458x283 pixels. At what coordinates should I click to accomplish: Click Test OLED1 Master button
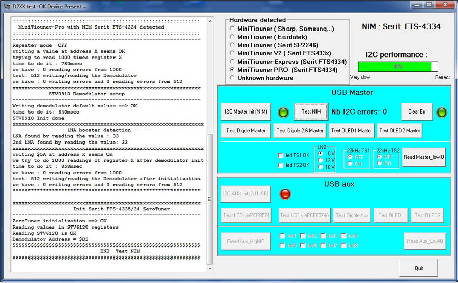pos(351,130)
